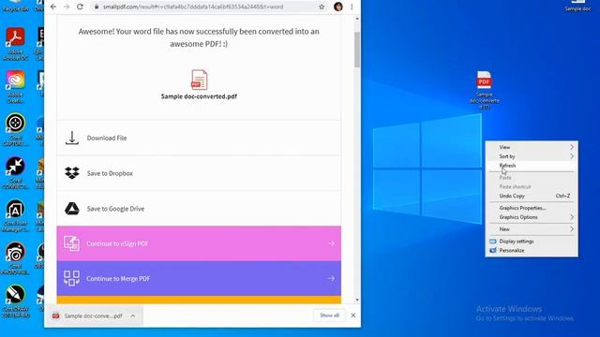
Task: Continue to Merge PDF
Action: click(199, 279)
